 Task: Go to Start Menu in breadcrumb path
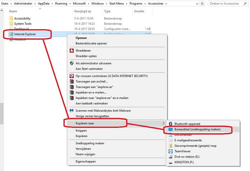pos(116,4)
